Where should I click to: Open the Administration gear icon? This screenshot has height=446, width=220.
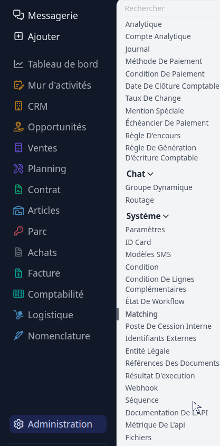(18, 424)
